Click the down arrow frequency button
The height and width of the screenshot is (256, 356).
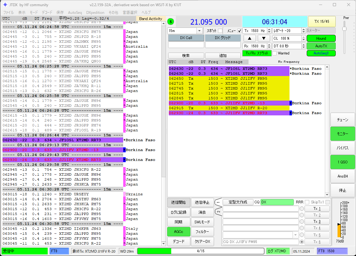coord(264,38)
